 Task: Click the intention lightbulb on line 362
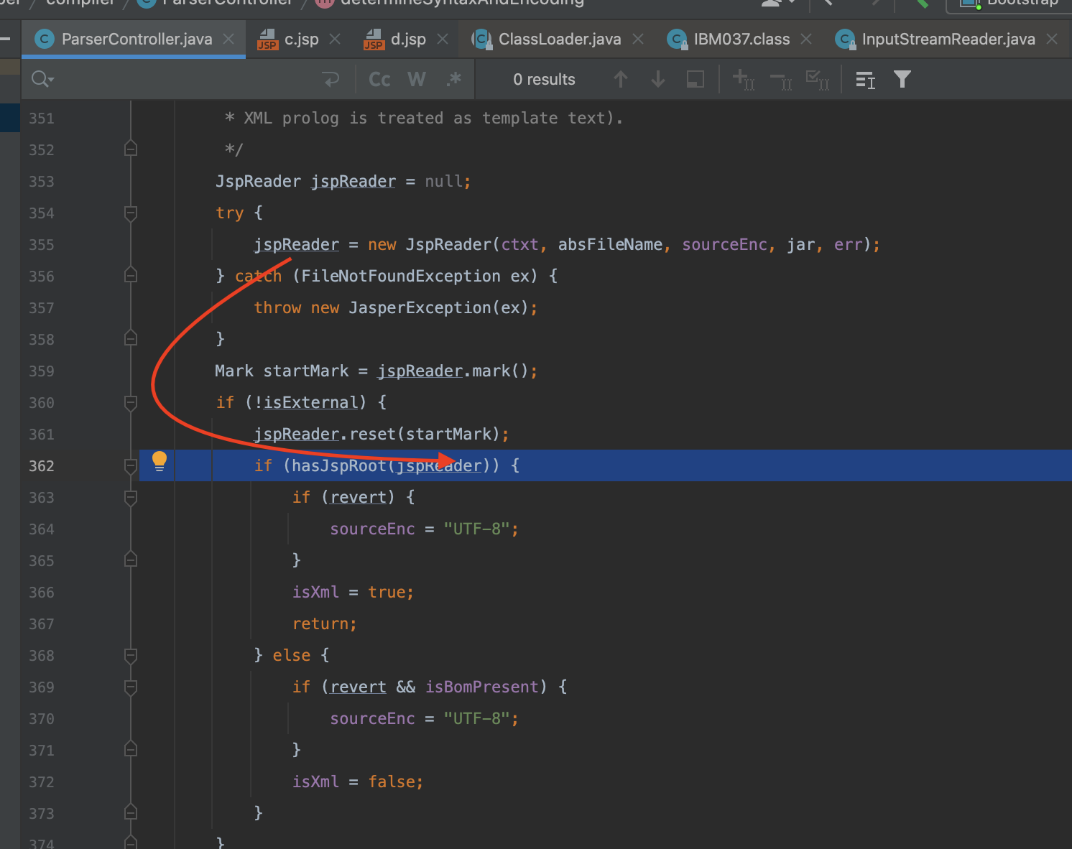[160, 461]
